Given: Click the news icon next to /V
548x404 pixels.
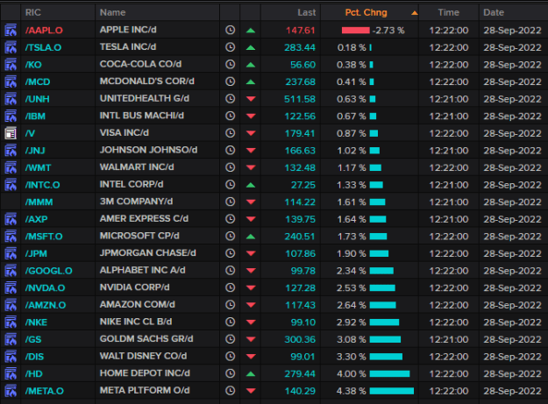Looking at the screenshot, I should pyautogui.click(x=11, y=133).
